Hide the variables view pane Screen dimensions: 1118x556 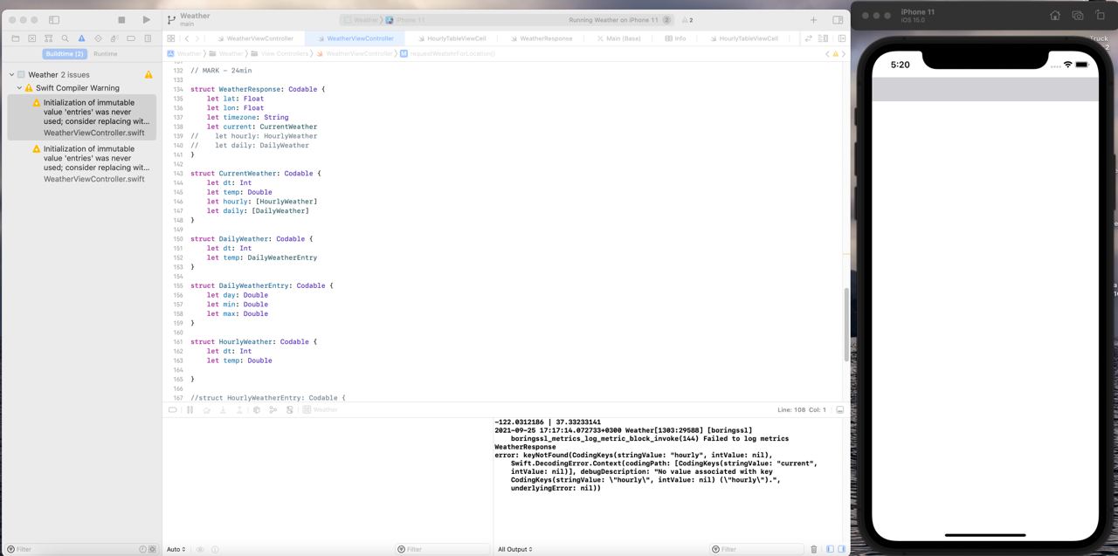pos(830,549)
